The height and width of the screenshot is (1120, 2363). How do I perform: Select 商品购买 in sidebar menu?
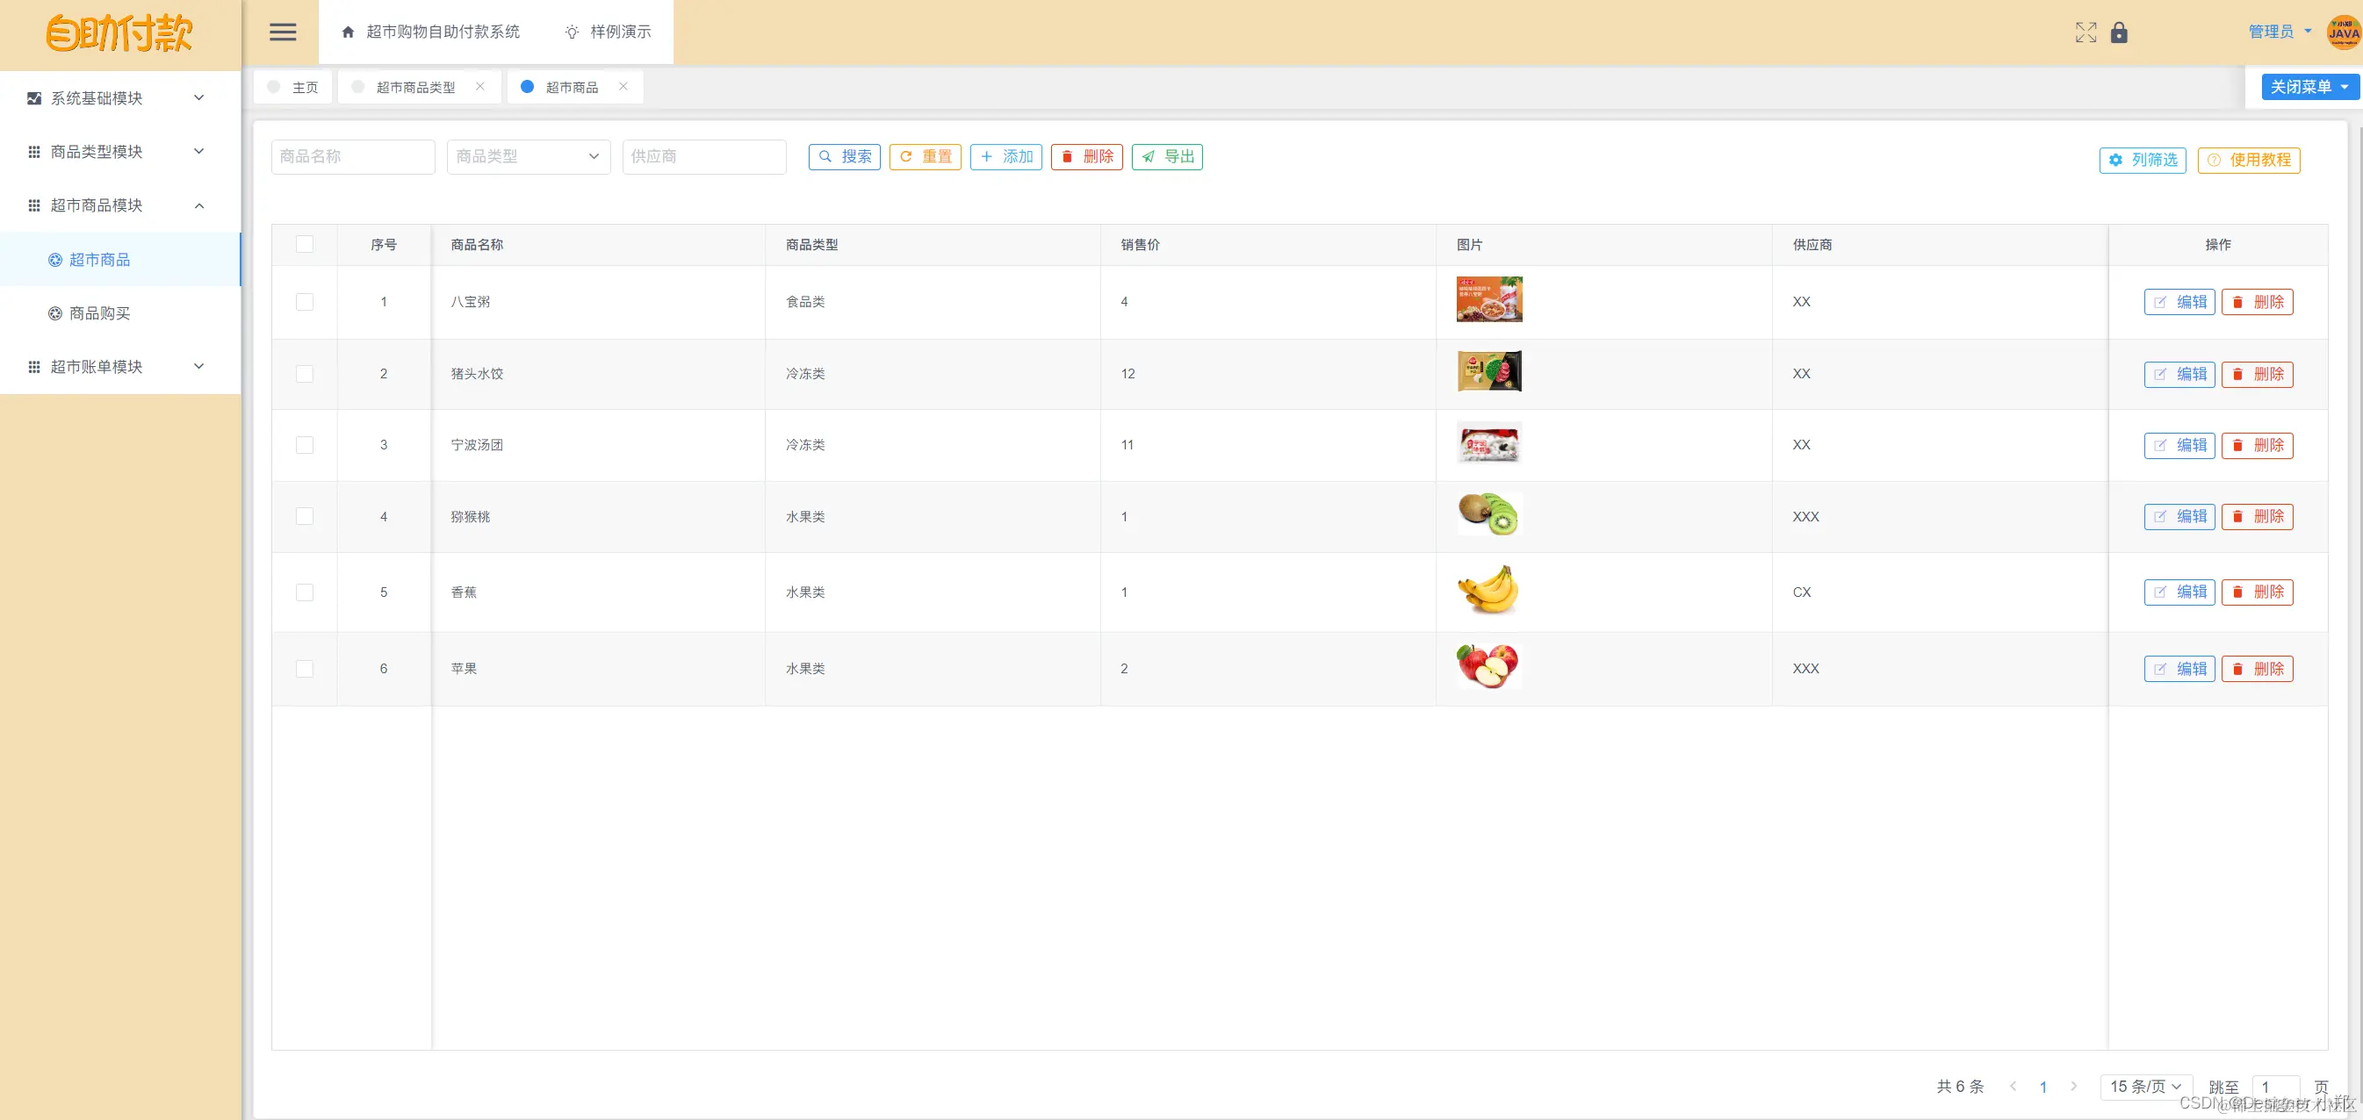(x=99, y=313)
